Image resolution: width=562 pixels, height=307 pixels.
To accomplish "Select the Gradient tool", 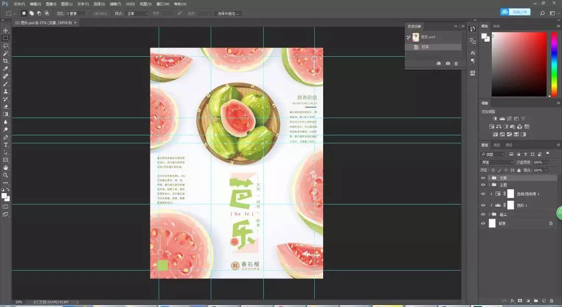I will [5, 114].
